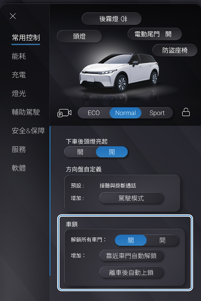Tap the 後霧燈 rear fog light button
This screenshot has height=301, width=201.
pos(112,19)
